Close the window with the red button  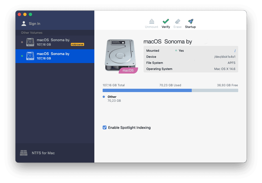click(x=19, y=14)
